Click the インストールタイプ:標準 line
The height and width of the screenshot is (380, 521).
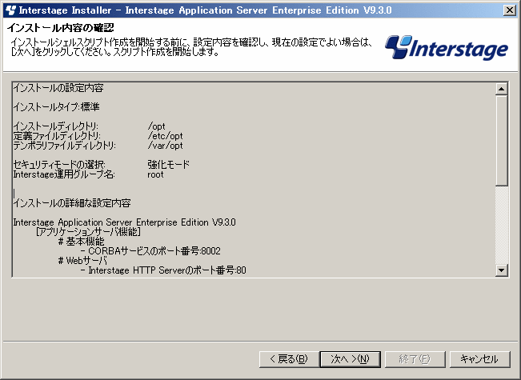point(56,107)
